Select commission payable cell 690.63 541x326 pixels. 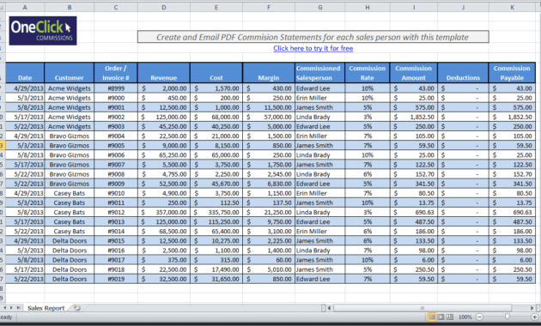click(512, 212)
